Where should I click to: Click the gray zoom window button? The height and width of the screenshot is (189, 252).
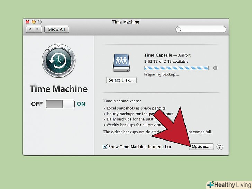[40, 22]
